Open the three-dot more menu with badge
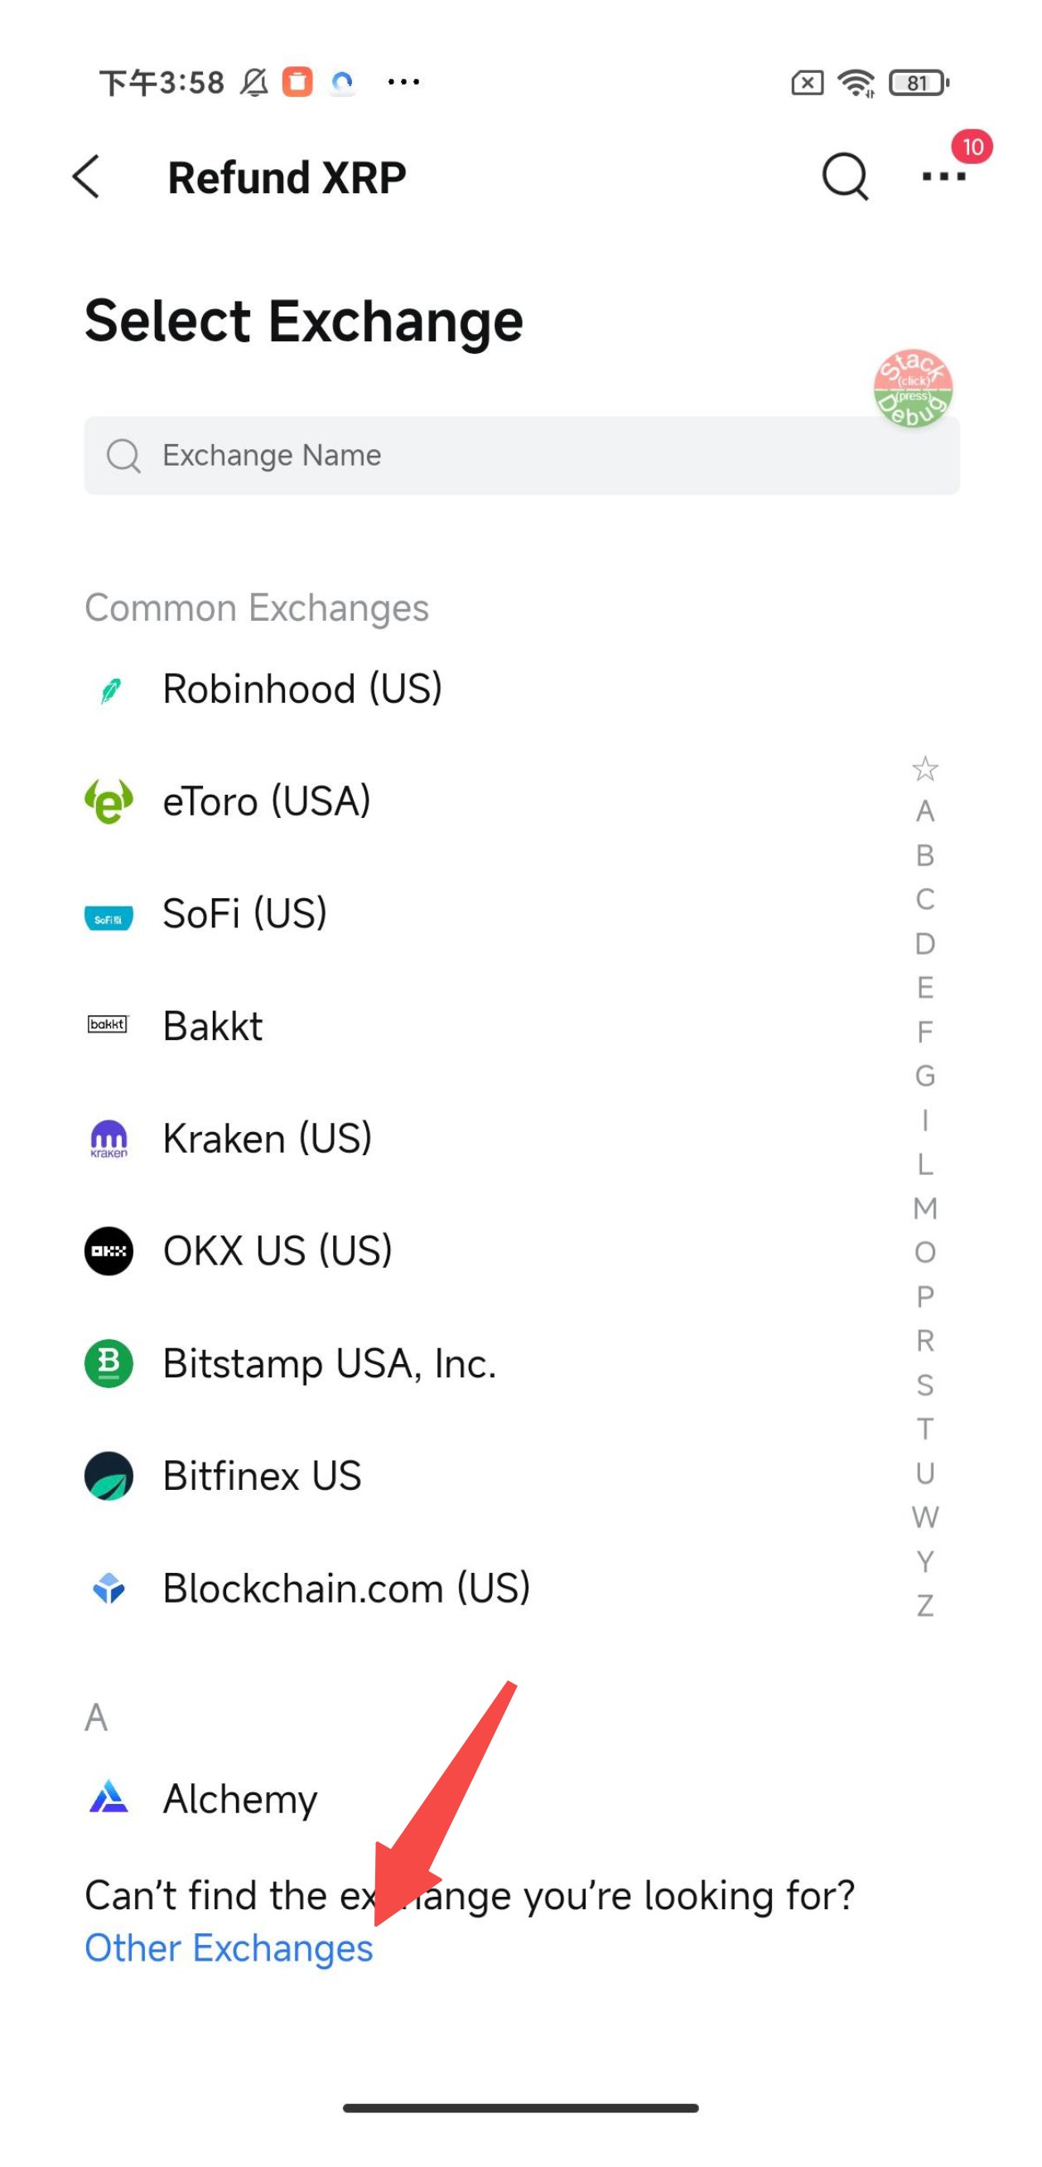Image resolution: width=1042 pixels, height=2167 pixels. point(943,176)
